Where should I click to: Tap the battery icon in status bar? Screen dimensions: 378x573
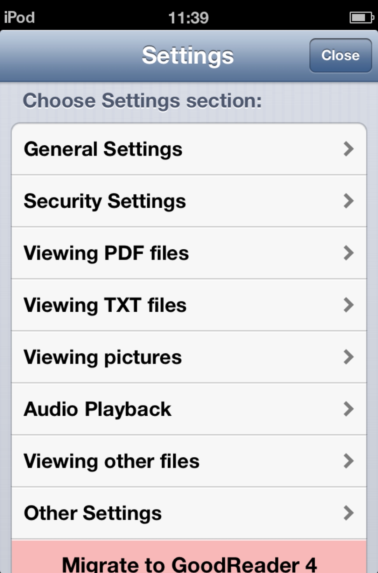pyautogui.click(x=361, y=18)
